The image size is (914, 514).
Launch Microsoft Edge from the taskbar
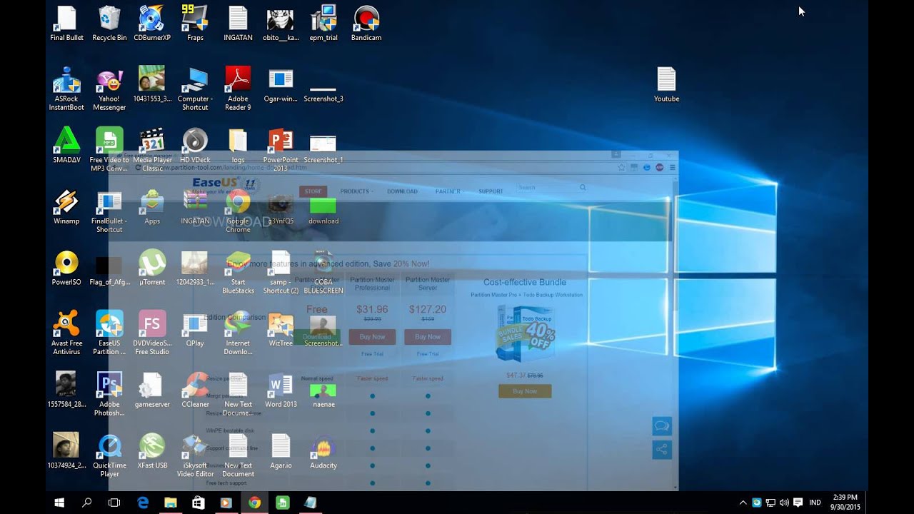point(143,503)
